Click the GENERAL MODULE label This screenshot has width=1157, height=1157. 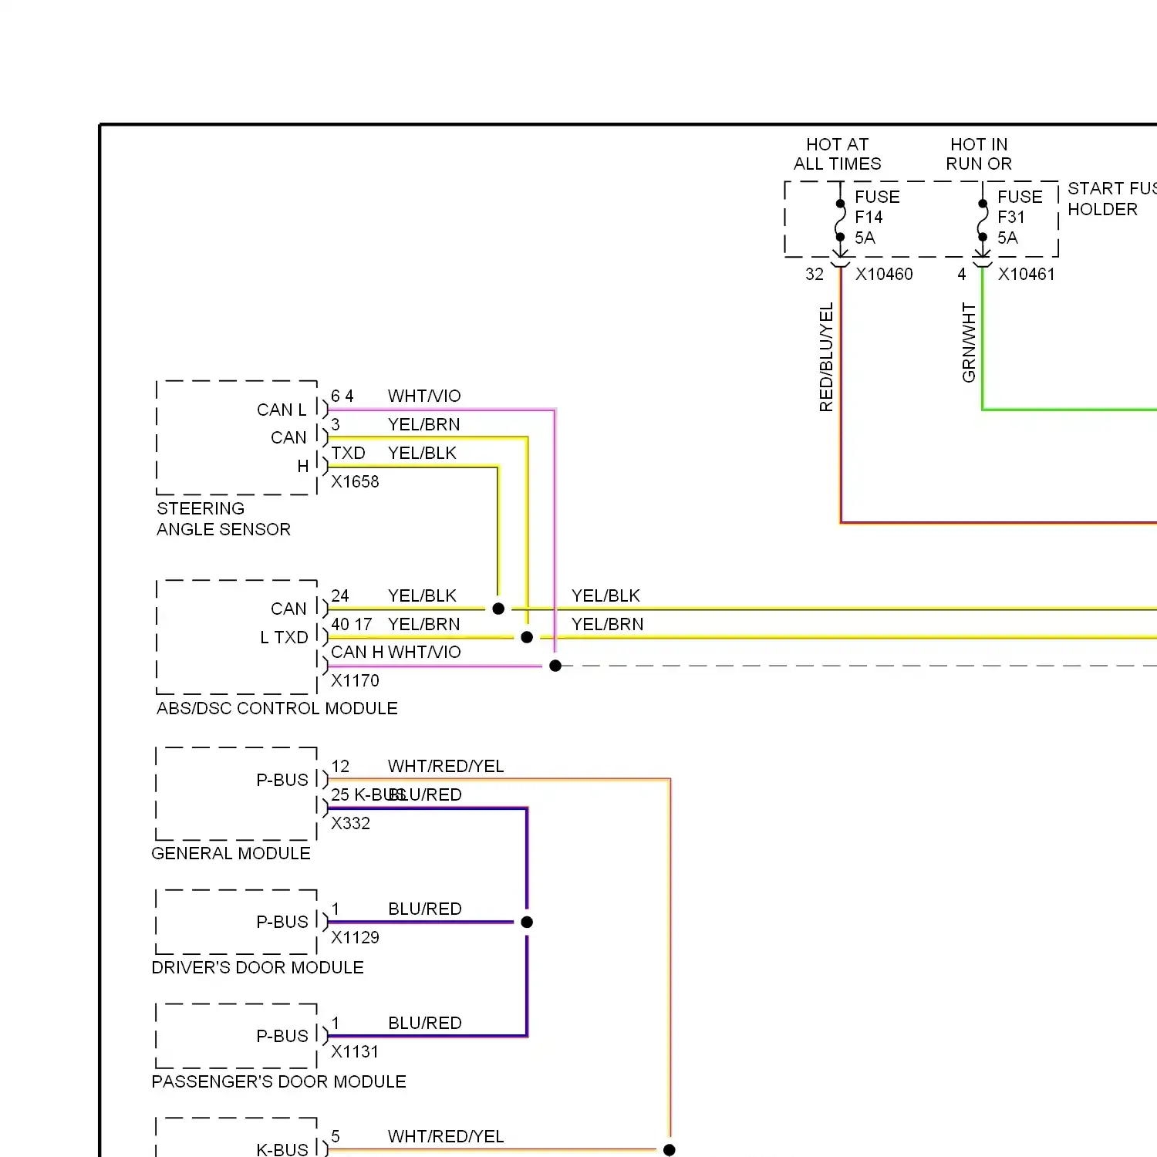click(x=231, y=854)
